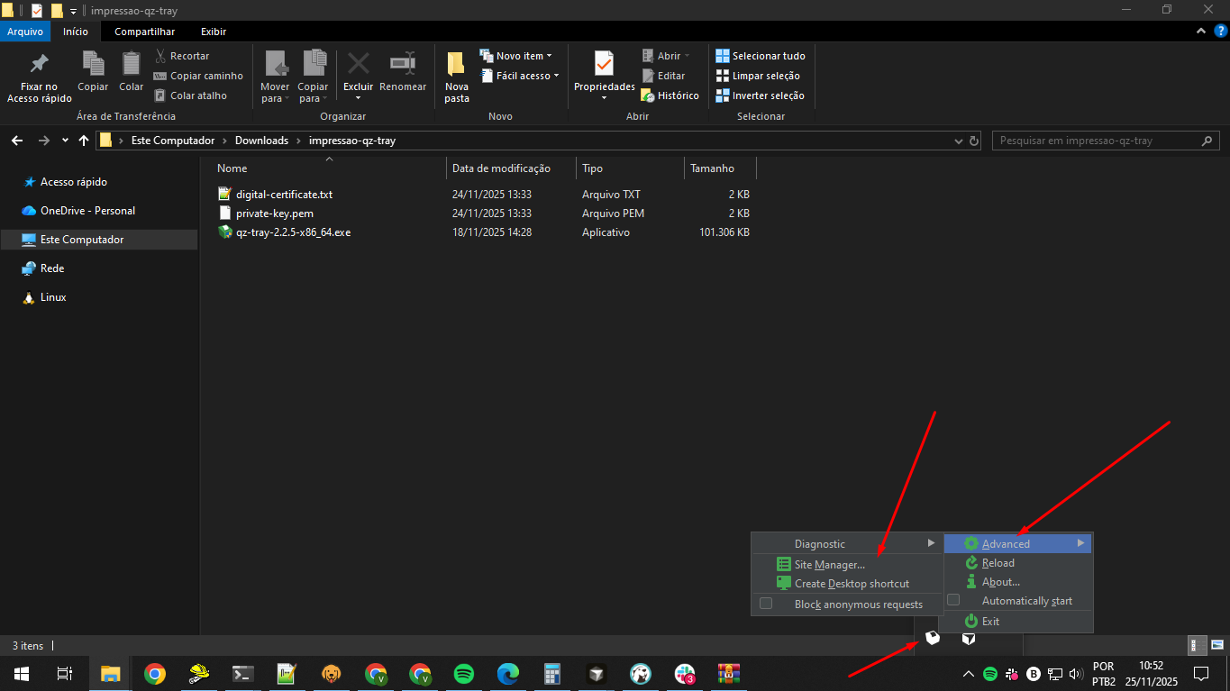Click Exit in QZ Tray menu

990,622
